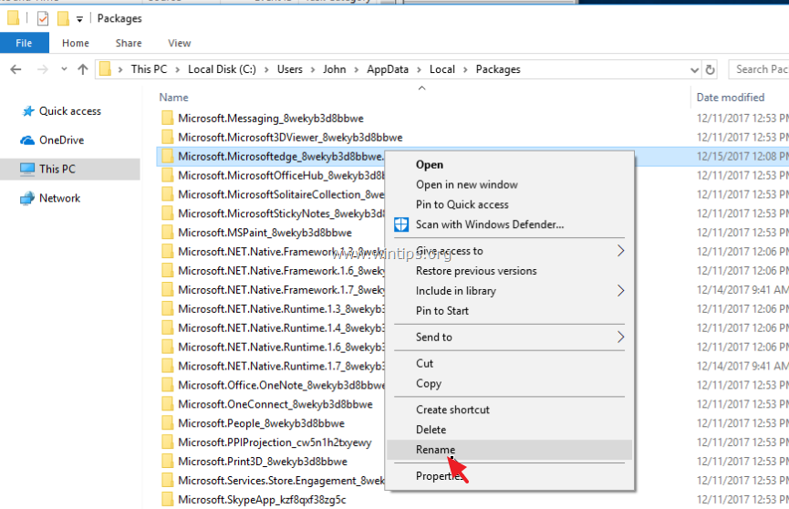
Task: Click AppData in the address path
Action: [388, 69]
